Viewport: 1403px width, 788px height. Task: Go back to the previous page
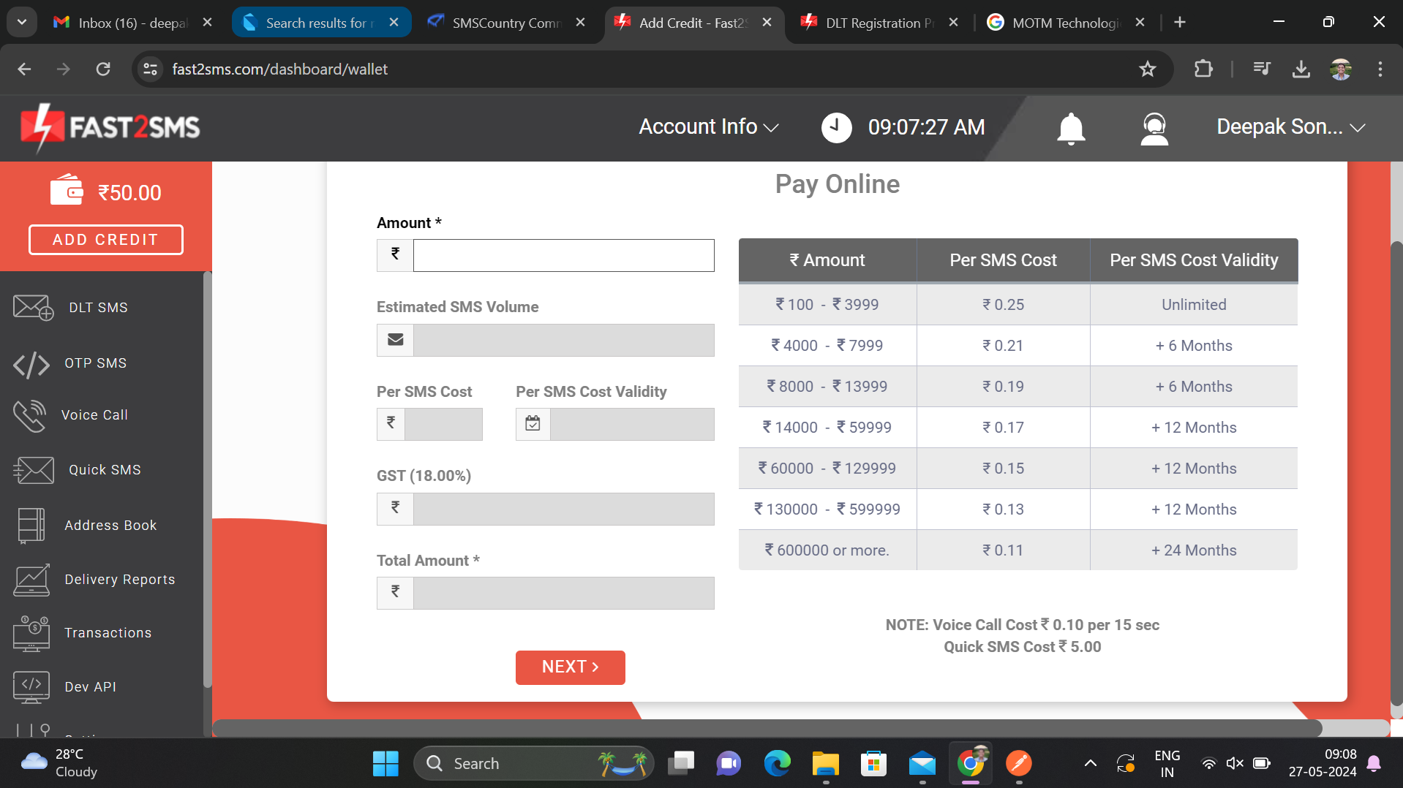coord(25,69)
